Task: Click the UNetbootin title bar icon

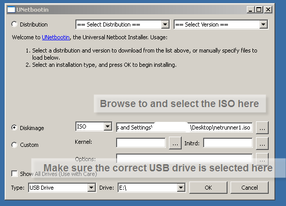Action: point(11,10)
